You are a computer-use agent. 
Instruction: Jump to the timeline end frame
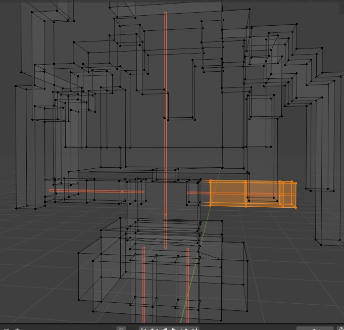(x=194, y=328)
